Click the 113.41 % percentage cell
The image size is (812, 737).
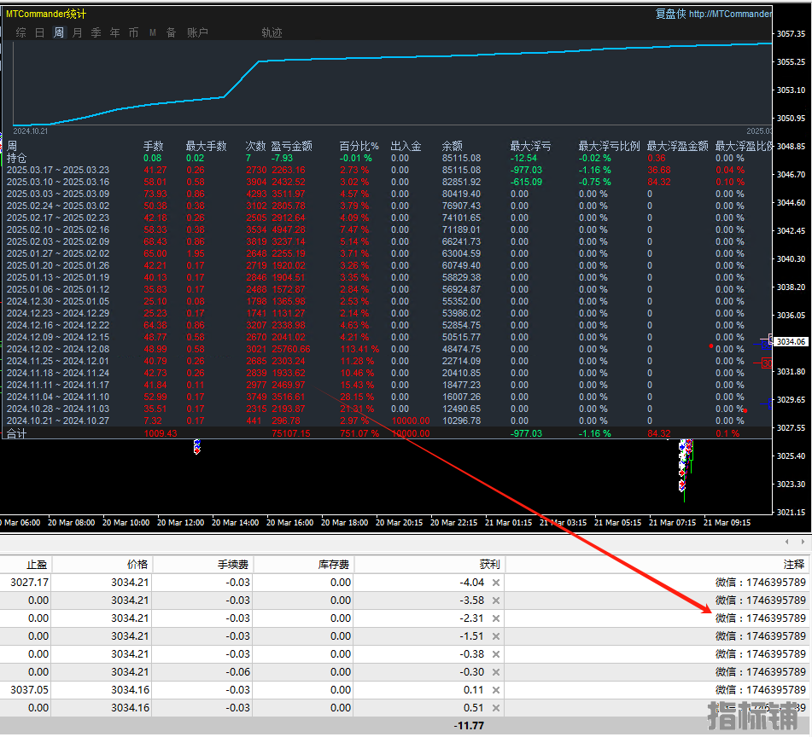coord(359,349)
